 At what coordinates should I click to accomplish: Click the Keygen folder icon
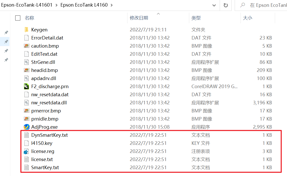click(x=26, y=30)
